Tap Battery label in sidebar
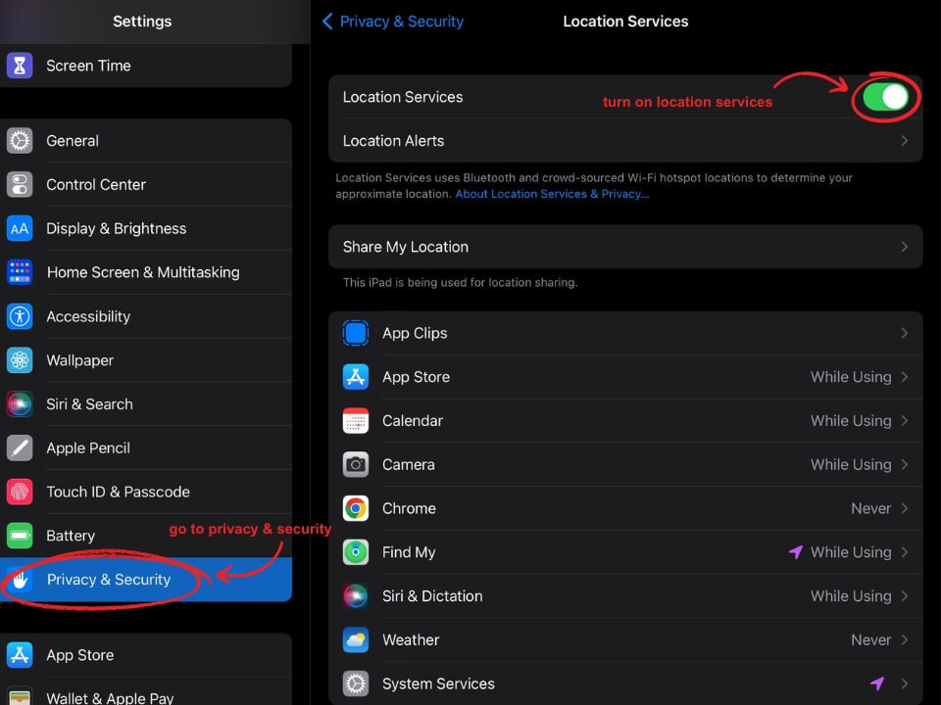Image resolution: width=941 pixels, height=705 pixels. point(71,536)
